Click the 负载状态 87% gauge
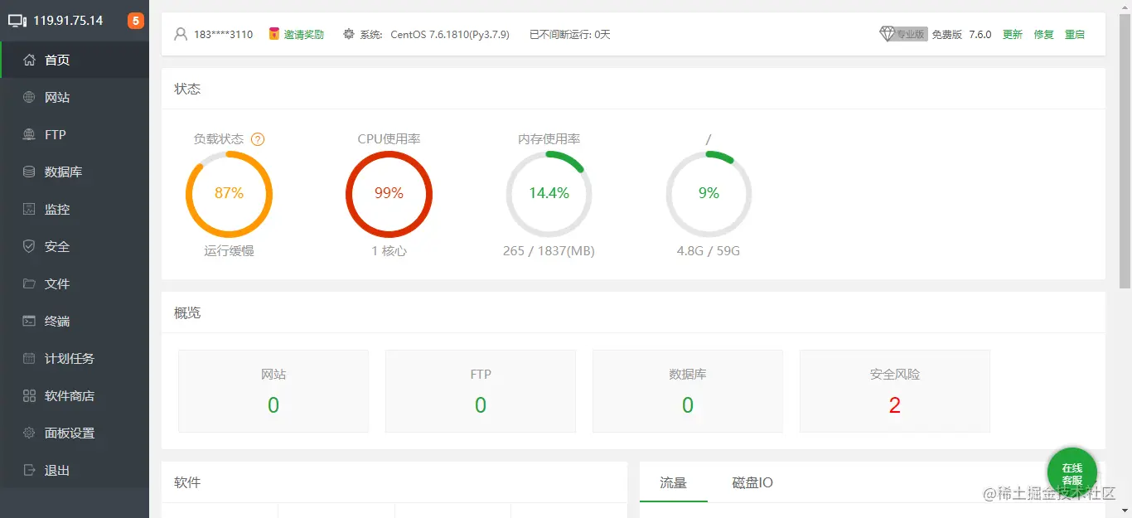This screenshot has width=1132, height=518. point(229,194)
